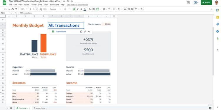Toggle strikethrough formatting
This screenshot has width=221, height=110.
81,9
